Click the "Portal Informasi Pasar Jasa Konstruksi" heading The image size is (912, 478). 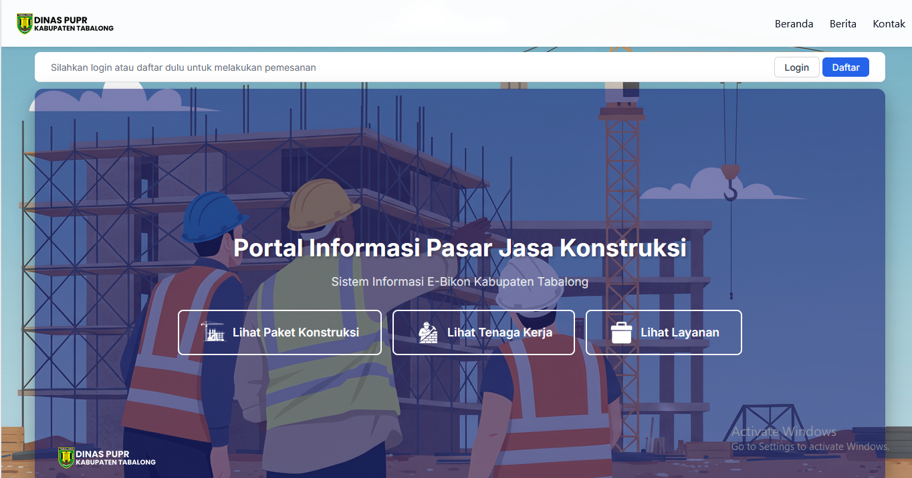(459, 248)
